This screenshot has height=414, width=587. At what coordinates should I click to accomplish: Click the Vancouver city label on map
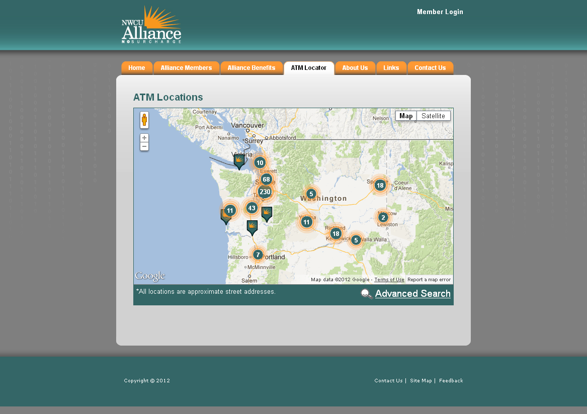(247, 125)
